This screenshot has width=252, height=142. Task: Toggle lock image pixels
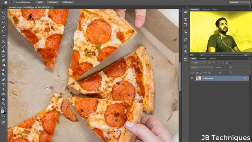click(x=201, y=73)
